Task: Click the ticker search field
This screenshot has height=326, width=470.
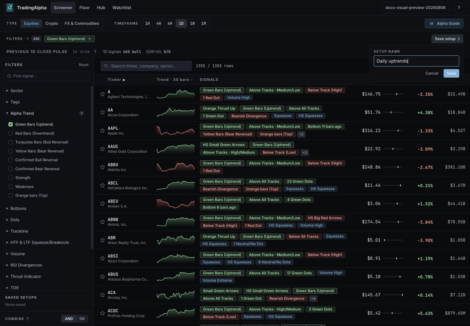Action: (x=146, y=66)
